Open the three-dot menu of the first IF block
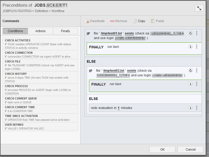The height and width of the screenshot is (157, 209). 197,33
